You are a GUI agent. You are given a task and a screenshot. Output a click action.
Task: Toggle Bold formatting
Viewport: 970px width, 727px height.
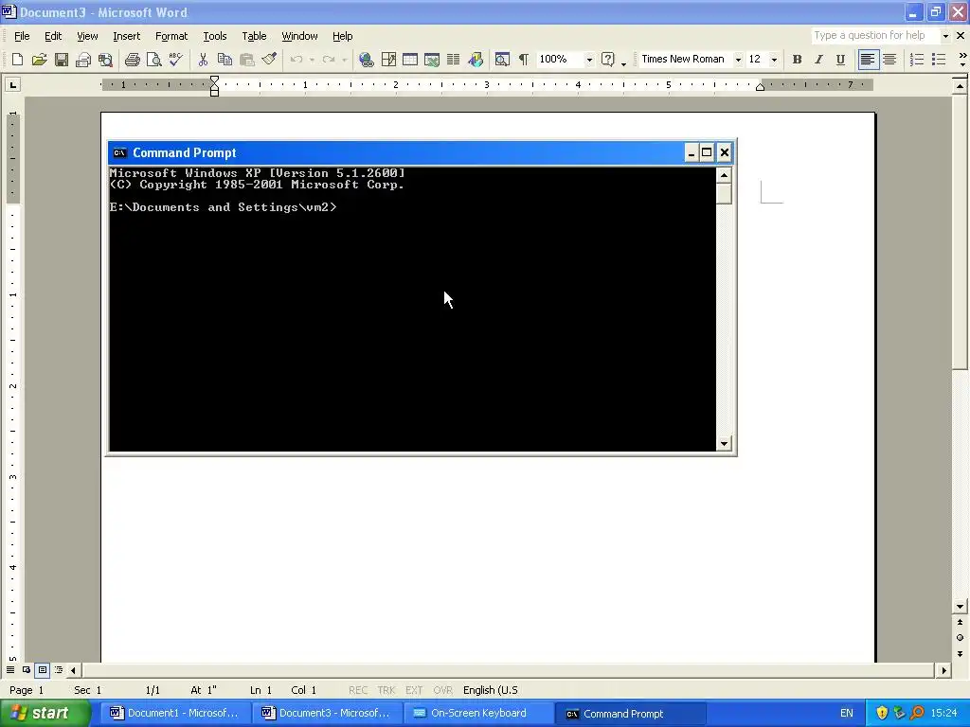797,60
